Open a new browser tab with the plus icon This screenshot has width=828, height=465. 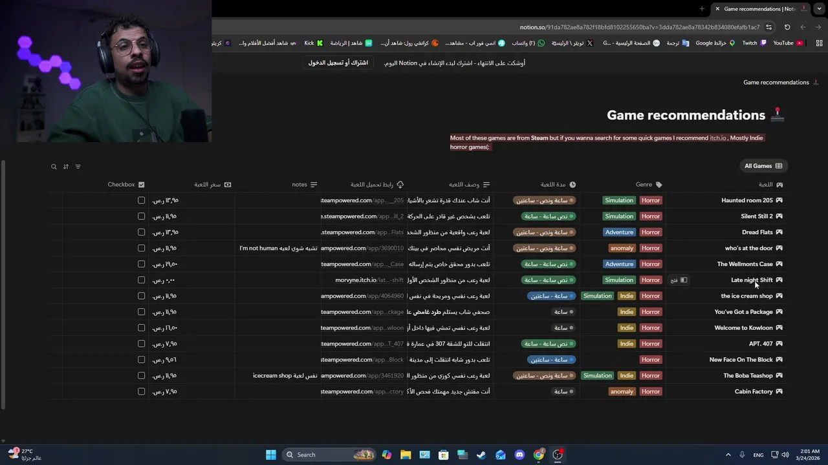coord(702,9)
